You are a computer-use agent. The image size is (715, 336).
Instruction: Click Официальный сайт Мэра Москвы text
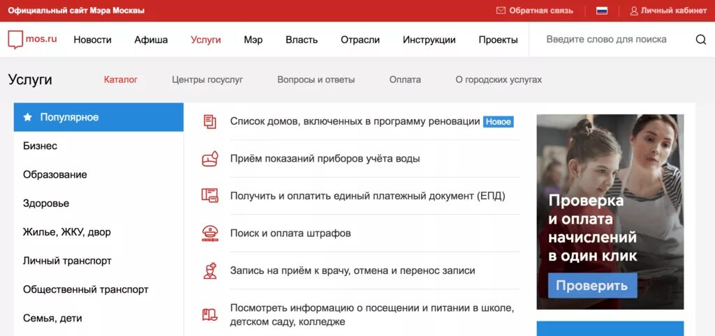(x=76, y=10)
